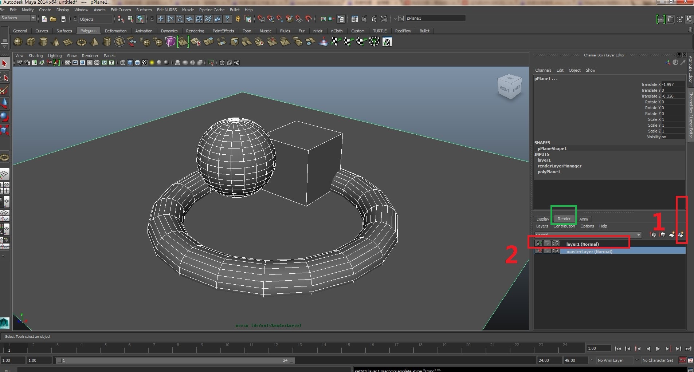This screenshot has width=694, height=372.
Task: Toggle renderable flag for layer1
Action: [x=538, y=244]
